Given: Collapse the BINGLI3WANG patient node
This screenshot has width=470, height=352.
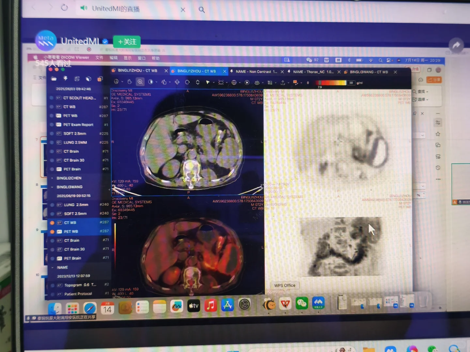Looking at the screenshot, I should click(x=52, y=187).
